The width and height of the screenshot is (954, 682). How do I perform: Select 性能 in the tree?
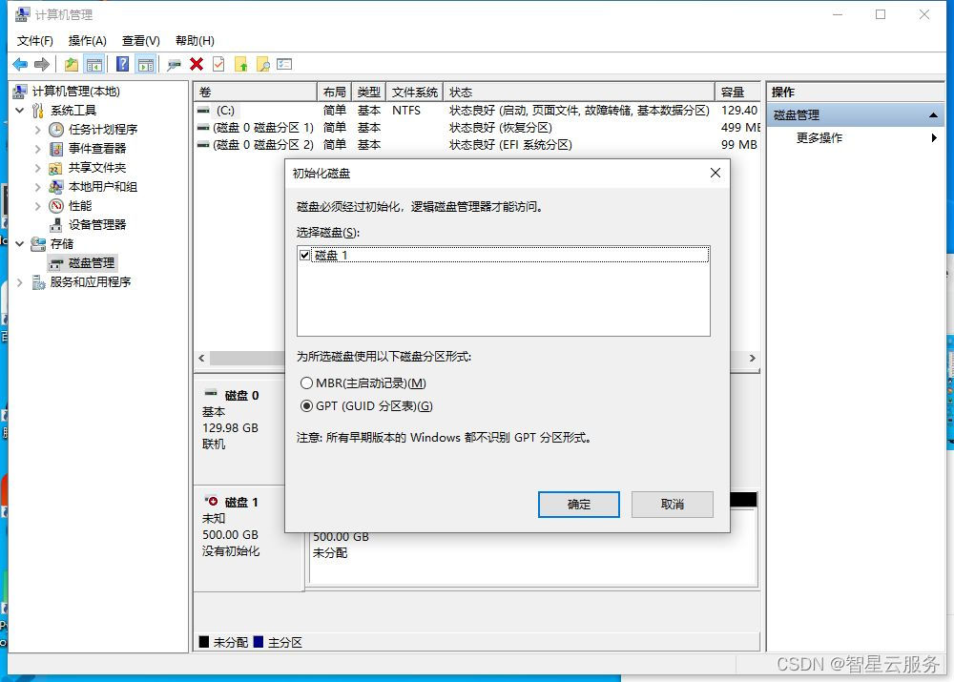tap(80, 206)
